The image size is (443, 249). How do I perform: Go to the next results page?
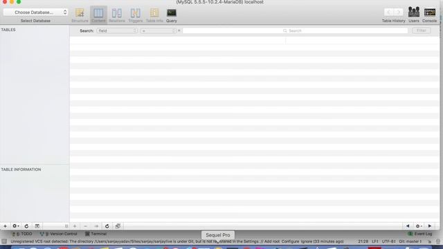click(x=430, y=226)
